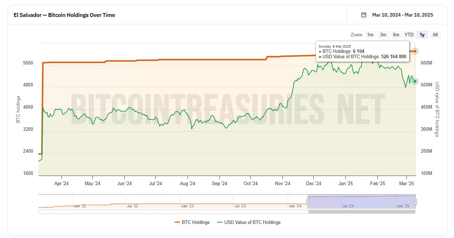Show All time range data
Image resolution: width=454 pixels, height=238 pixels.
(435, 35)
